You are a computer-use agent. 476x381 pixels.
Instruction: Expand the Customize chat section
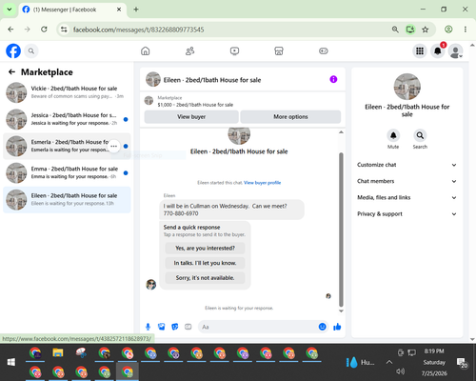coord(407,165)
